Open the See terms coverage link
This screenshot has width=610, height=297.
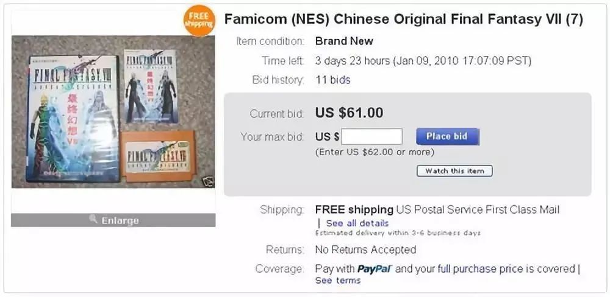tap(338, 281)
